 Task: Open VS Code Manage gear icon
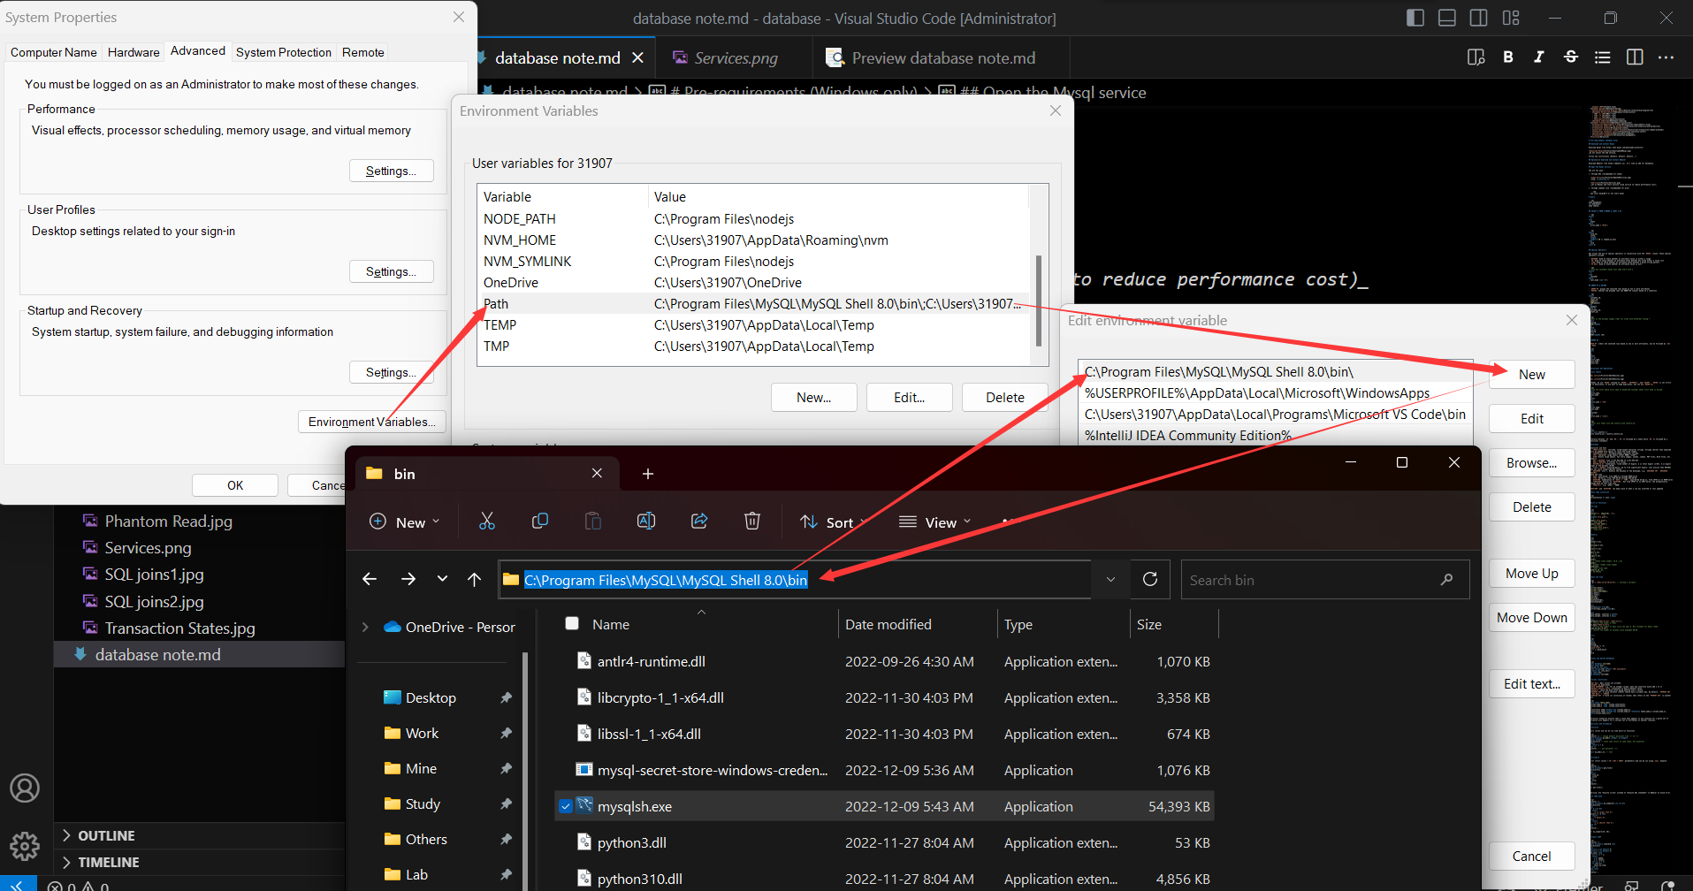pos(25,846)
